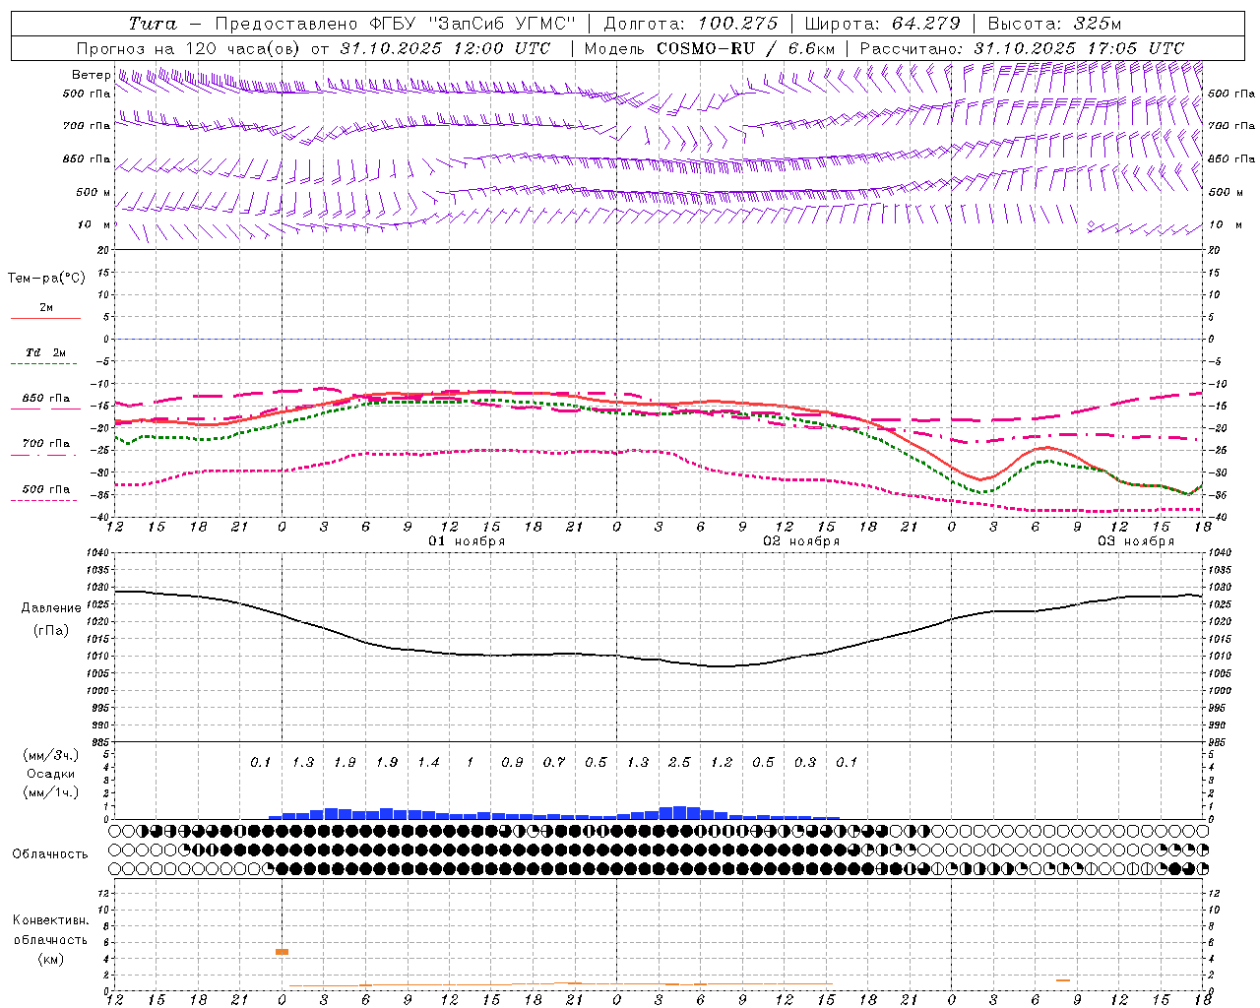Click the Рассчитано: 31.10.2025 17:05 UTC text
1260x1008 pixels.
coord(1022,48)
